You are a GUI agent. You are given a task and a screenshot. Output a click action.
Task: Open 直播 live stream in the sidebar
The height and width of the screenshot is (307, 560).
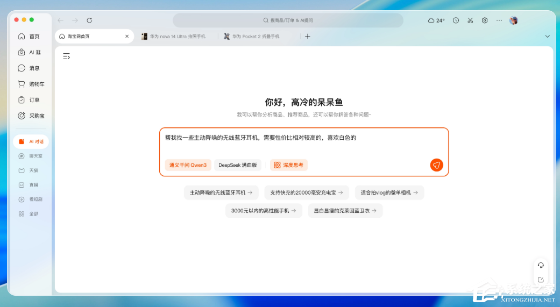click(x=29, y=185)
